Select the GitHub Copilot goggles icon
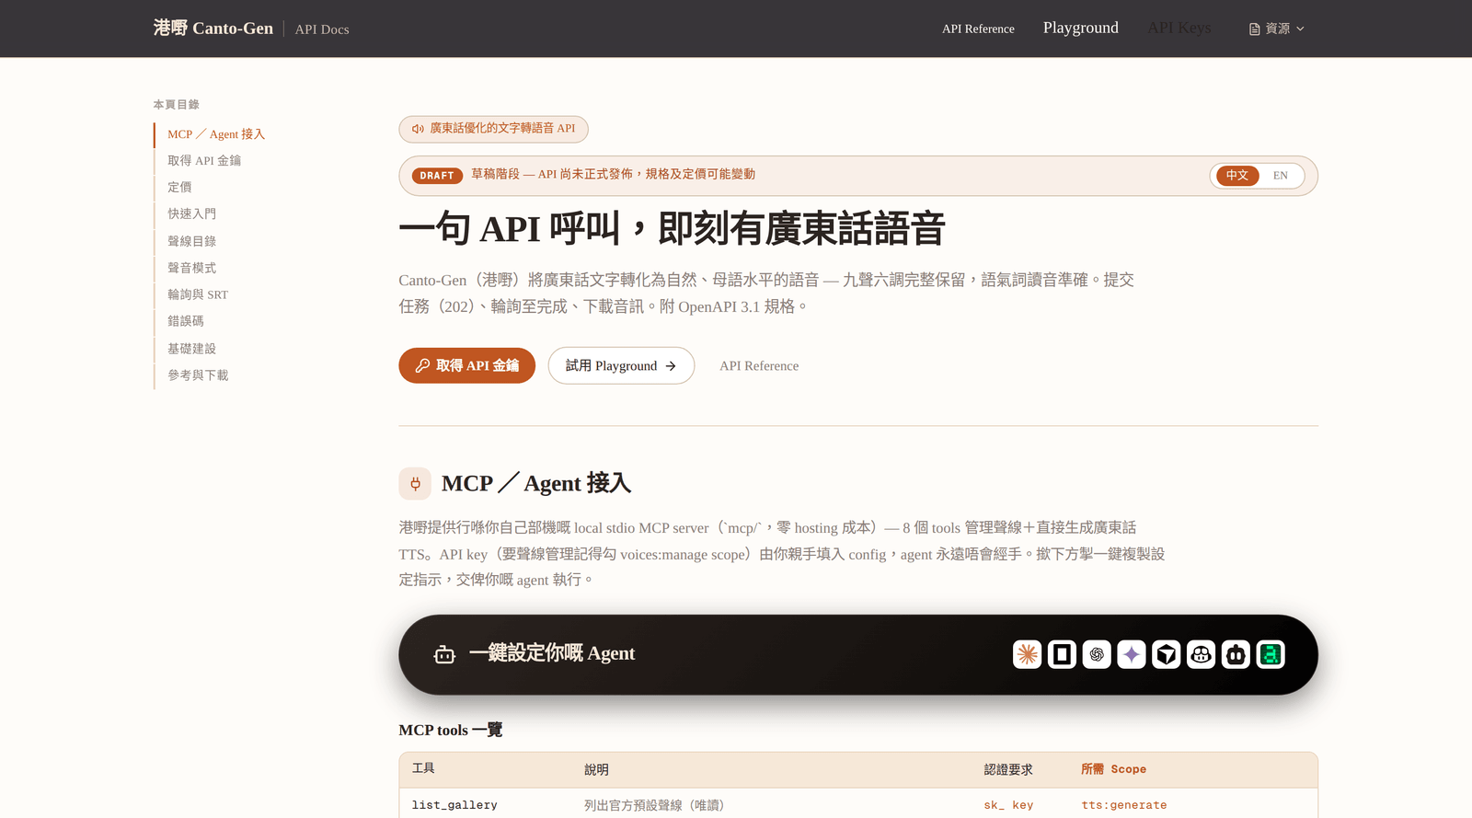 (x=1201, y=654)
